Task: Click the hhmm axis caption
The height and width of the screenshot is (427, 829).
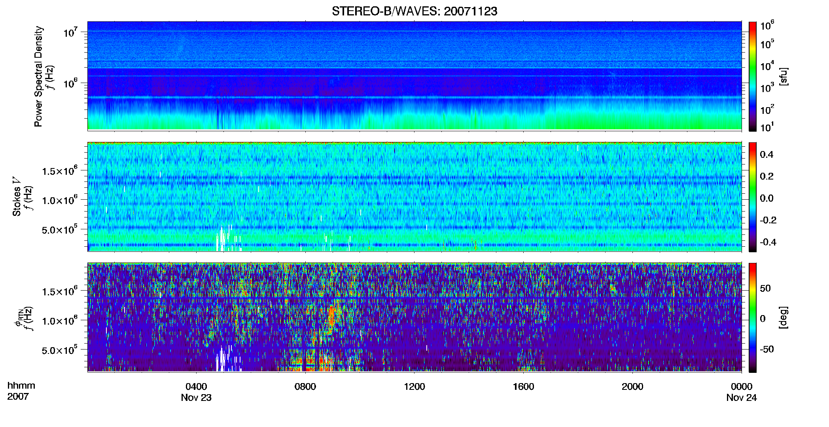Action: coord(21,385)
